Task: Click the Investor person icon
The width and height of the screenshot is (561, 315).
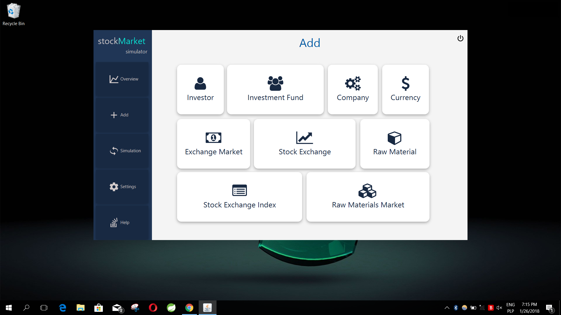Action: [x=200, y=84]
